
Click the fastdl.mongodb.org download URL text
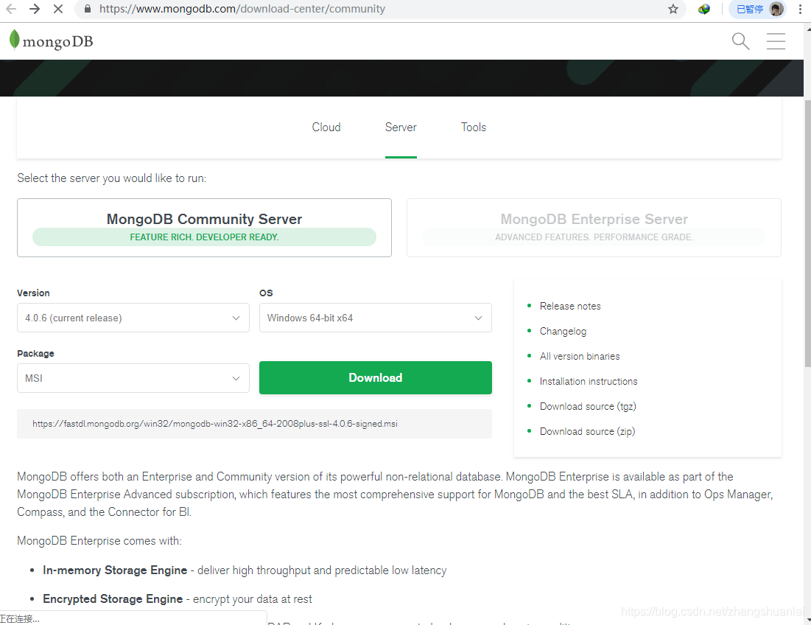click(215, 424)
